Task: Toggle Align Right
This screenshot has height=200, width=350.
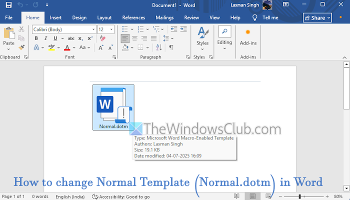Action: pyautogui.click(x=144, y=38)
